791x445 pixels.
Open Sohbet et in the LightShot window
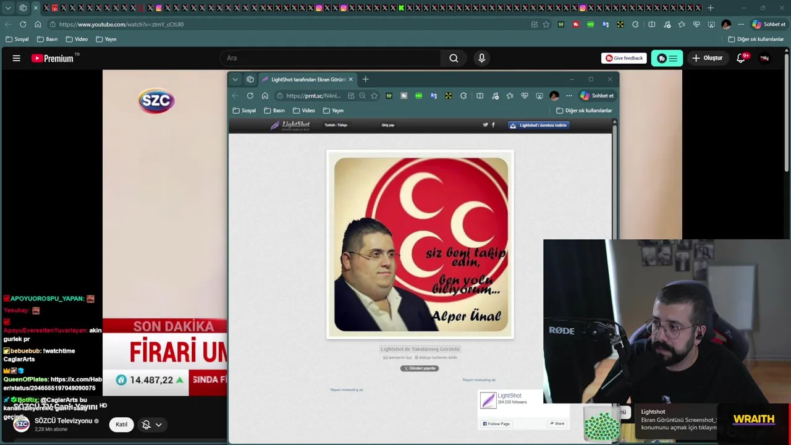(597, 96)
